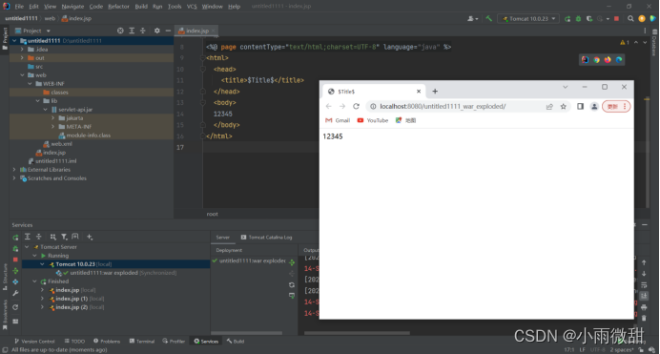This screenshot has height=354, width=660.
Task: Click the Services output horizontal scrollbar
Action: (x=357, y=333)
